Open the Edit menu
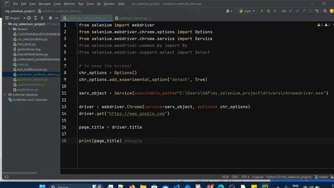This screenshot has width=334, height=188. click(x=23, y=4)
